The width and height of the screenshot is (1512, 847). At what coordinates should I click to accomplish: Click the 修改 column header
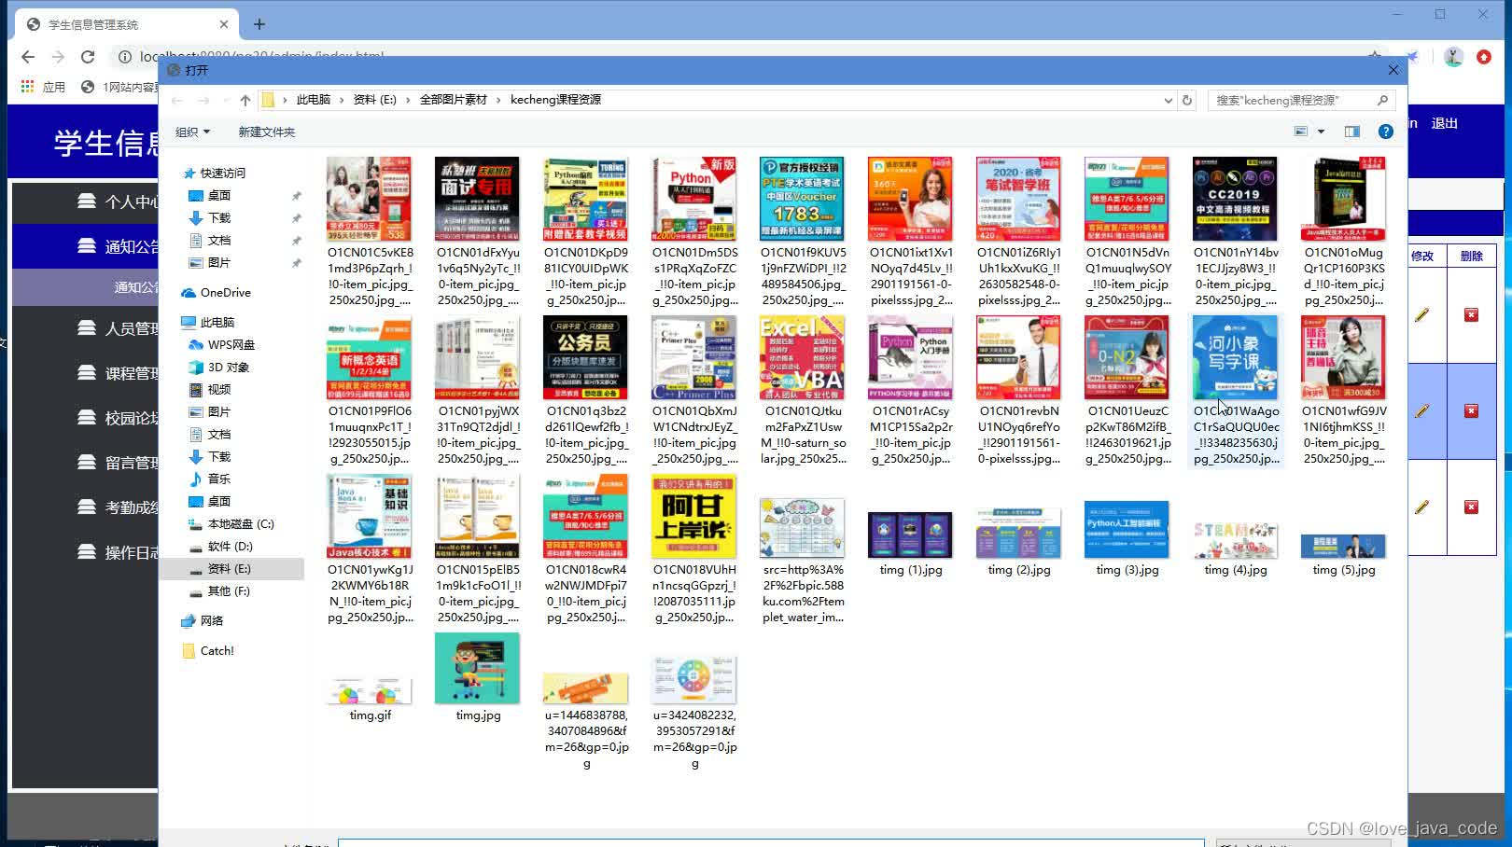1422,256
